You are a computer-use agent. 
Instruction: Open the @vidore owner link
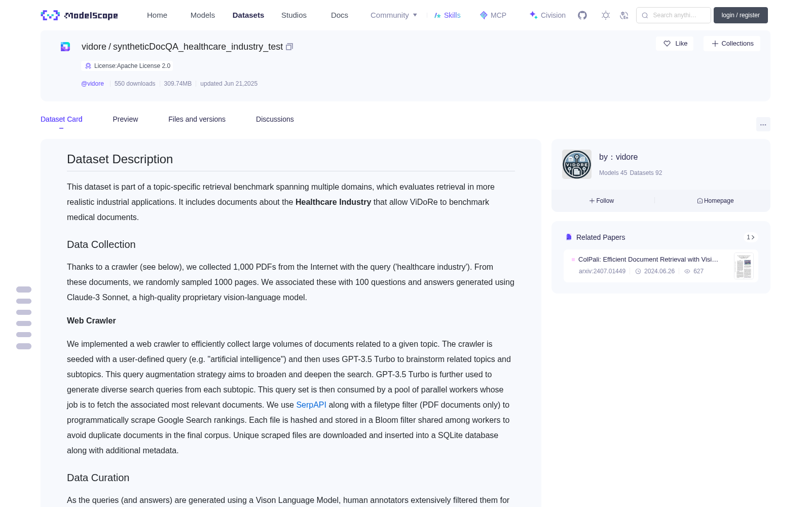[92, 84]
